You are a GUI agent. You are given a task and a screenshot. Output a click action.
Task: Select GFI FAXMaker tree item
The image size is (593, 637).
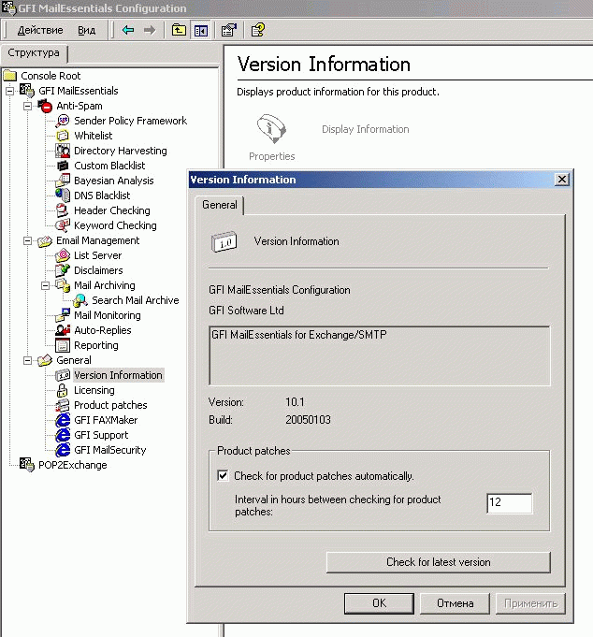[106, 420]
